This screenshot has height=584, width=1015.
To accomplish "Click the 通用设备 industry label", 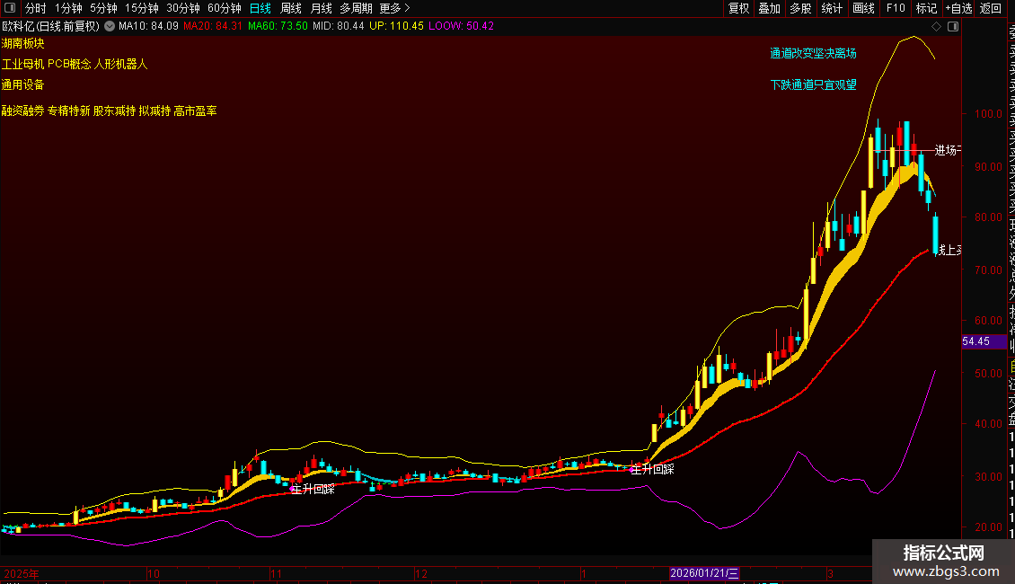I will tap(22, 84).
